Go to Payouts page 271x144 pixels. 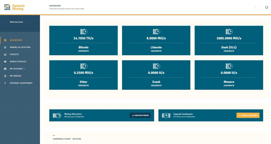click(x=14, y=55)
